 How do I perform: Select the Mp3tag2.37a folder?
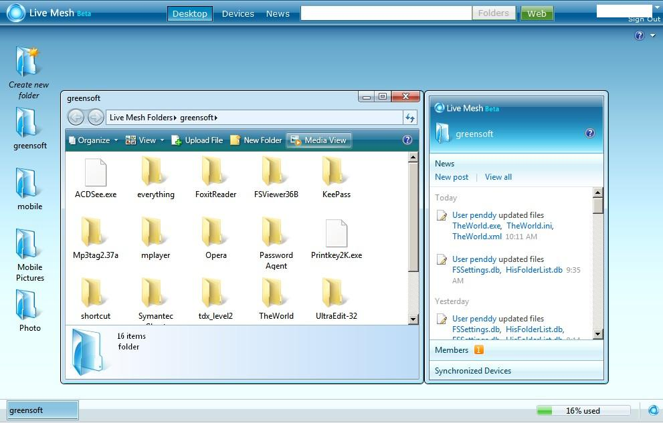(96, 239)
